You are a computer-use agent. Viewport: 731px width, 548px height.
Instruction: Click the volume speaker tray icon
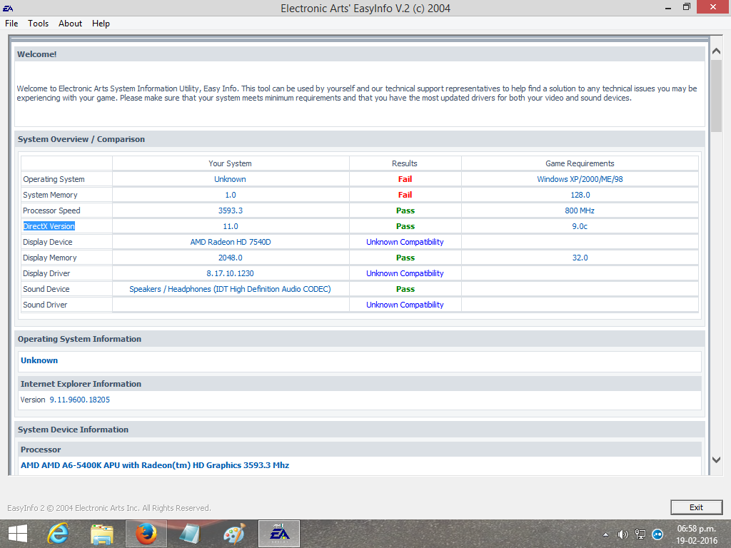click(x=622, y=534)
